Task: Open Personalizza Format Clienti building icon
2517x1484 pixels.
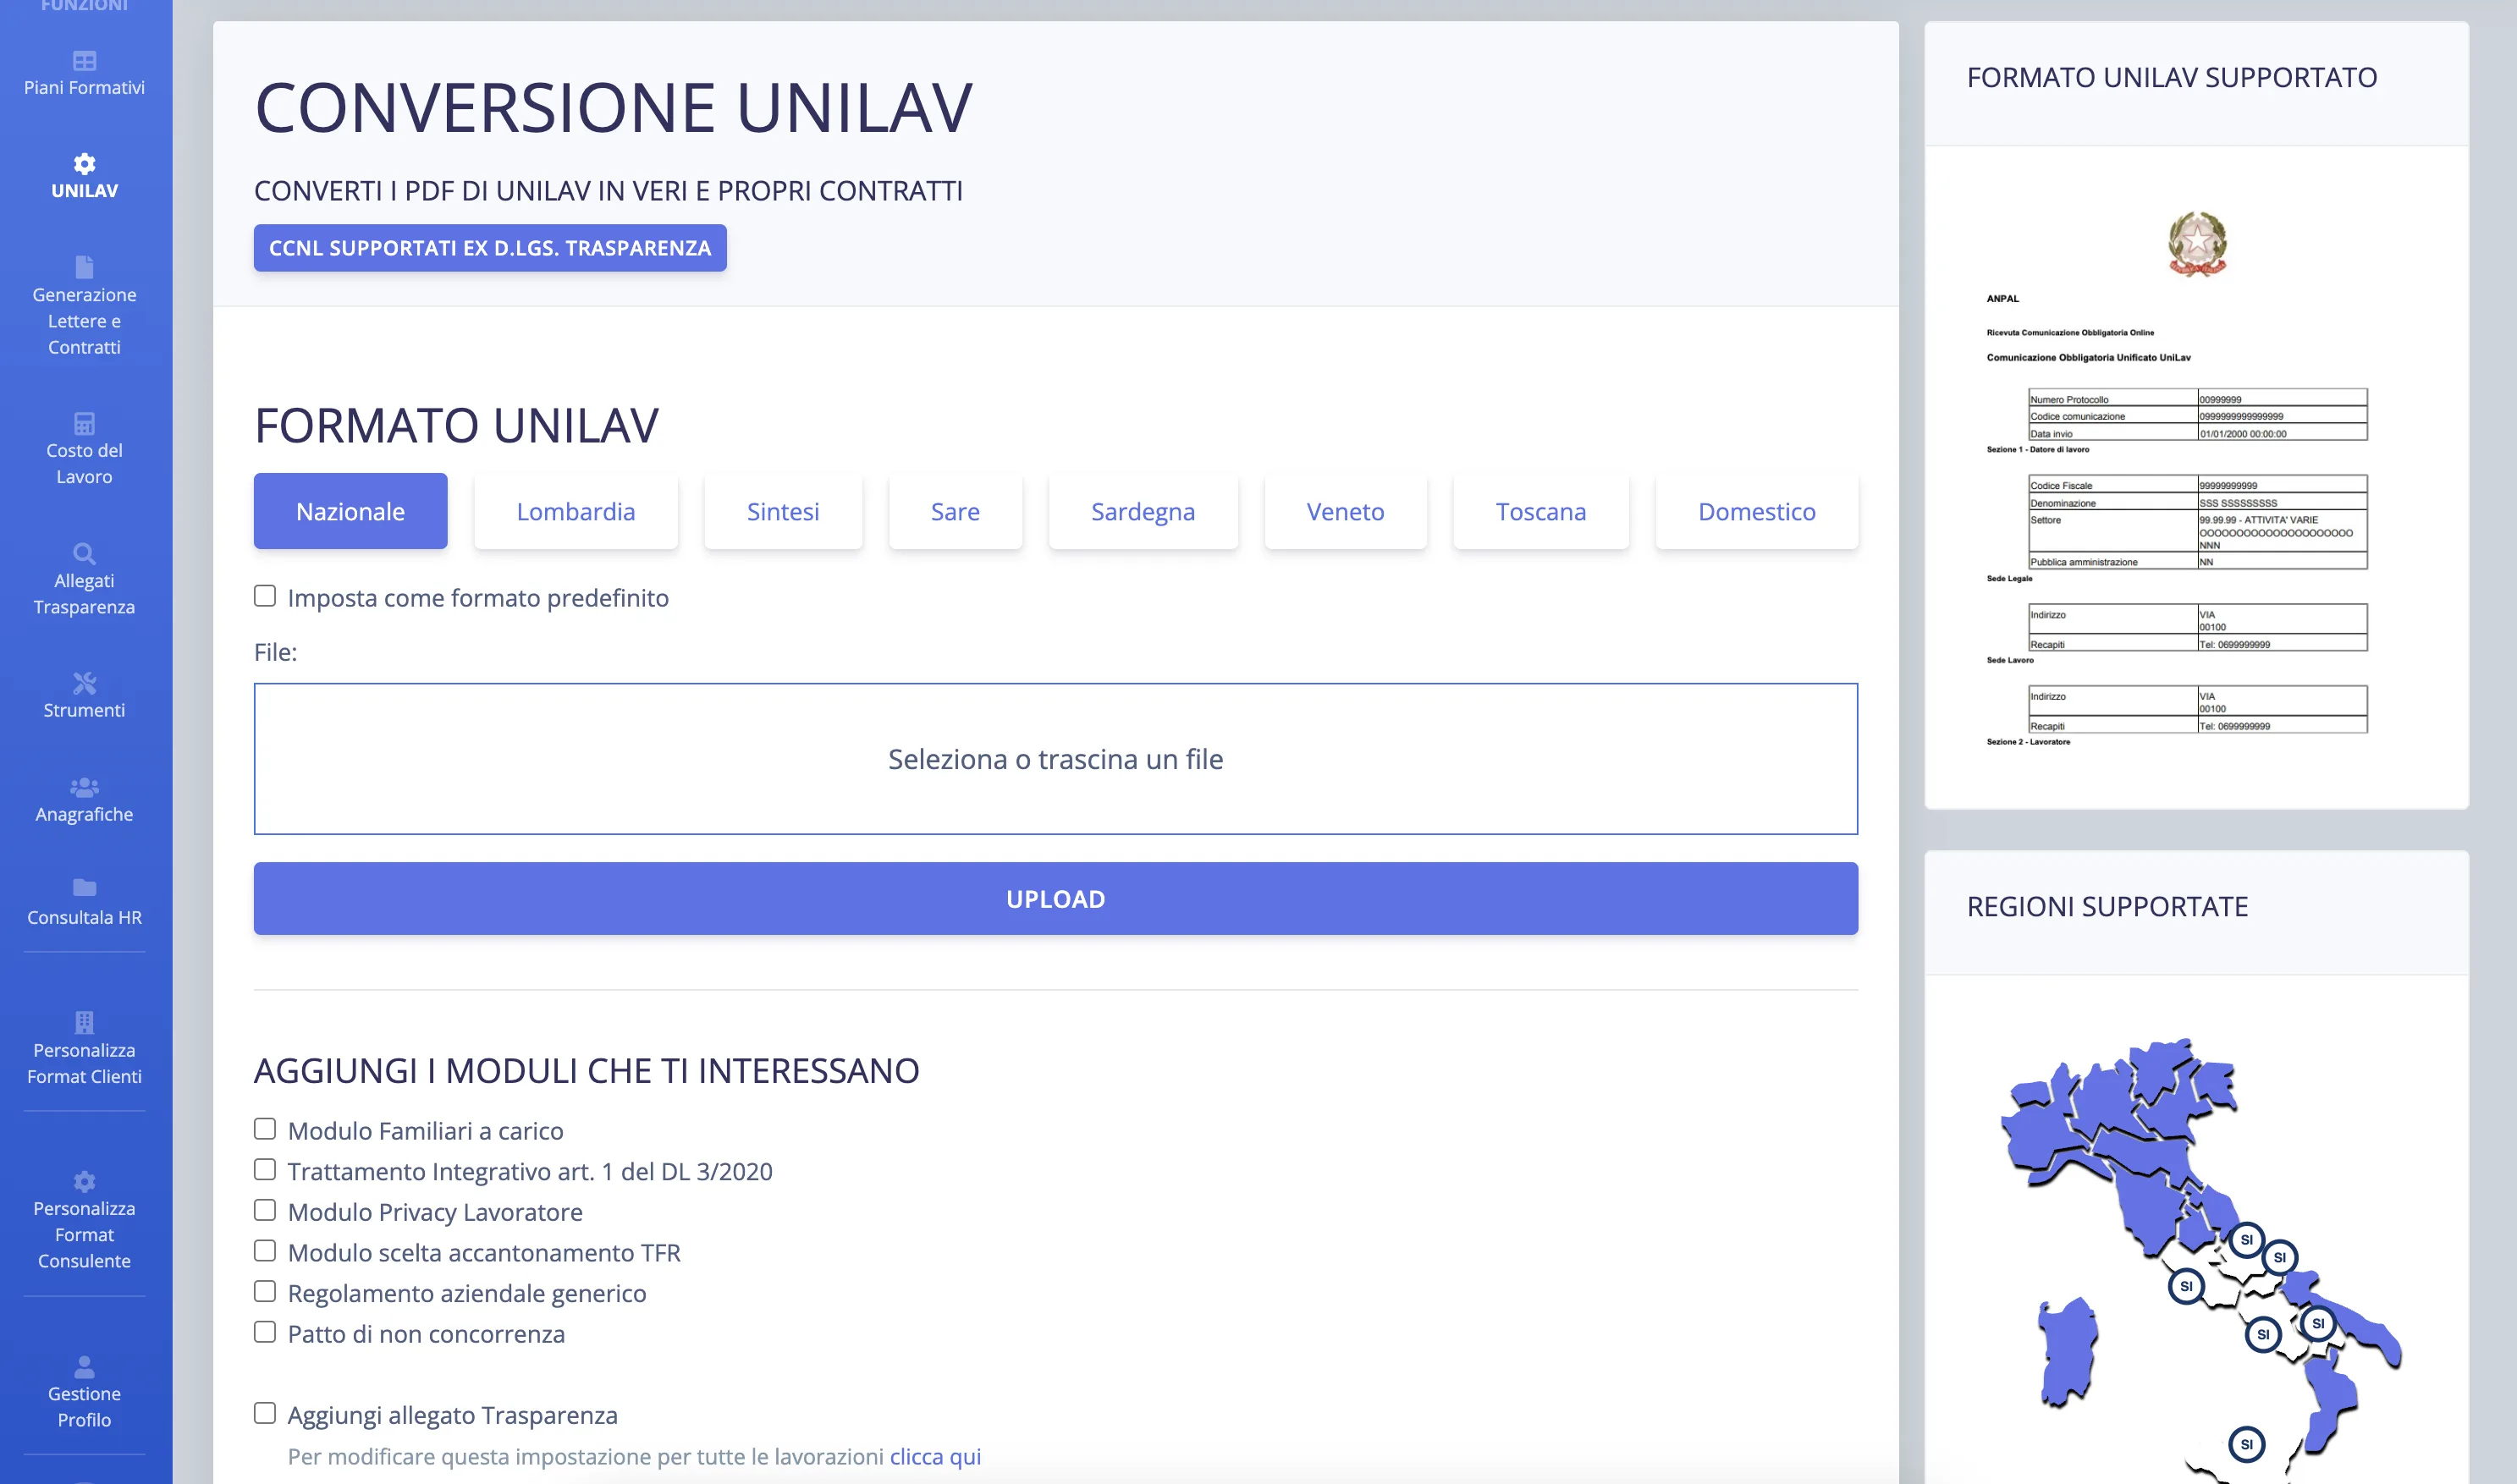Action: (84, 1021)
